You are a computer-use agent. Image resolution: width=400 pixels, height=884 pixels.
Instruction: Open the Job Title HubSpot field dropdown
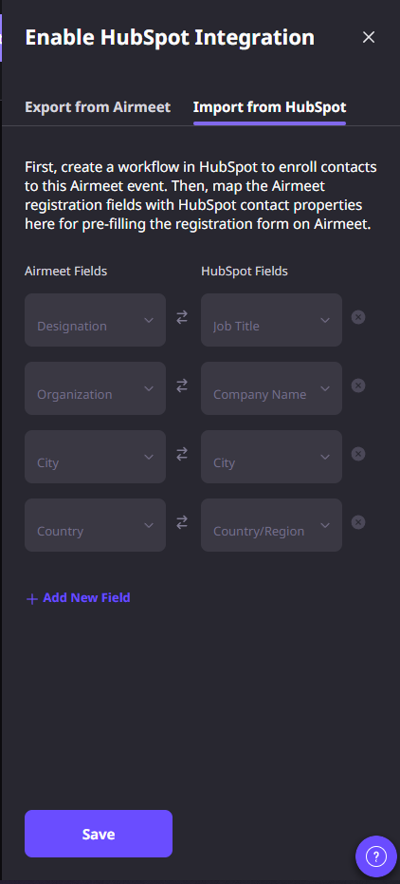(271, 320)
